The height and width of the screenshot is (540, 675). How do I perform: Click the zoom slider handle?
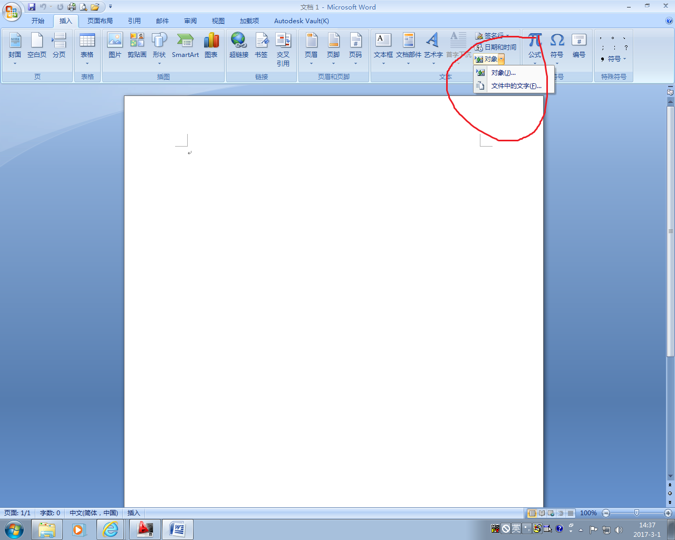637,513
